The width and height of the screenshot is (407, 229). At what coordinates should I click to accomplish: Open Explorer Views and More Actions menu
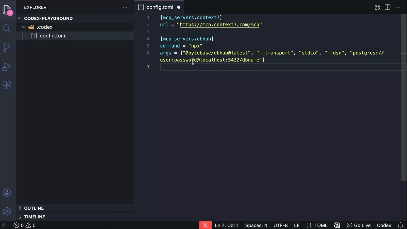click(x=125, y=7)
